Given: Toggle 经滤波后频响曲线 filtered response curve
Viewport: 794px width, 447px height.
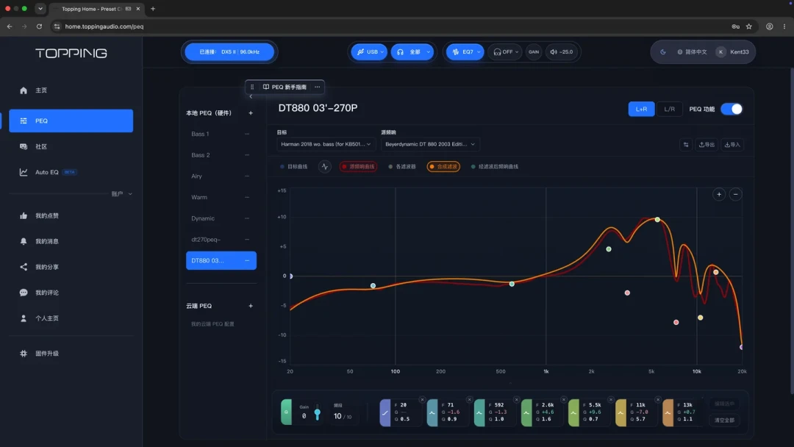Looking at the screenshot, I should click(x=495, y=167).
